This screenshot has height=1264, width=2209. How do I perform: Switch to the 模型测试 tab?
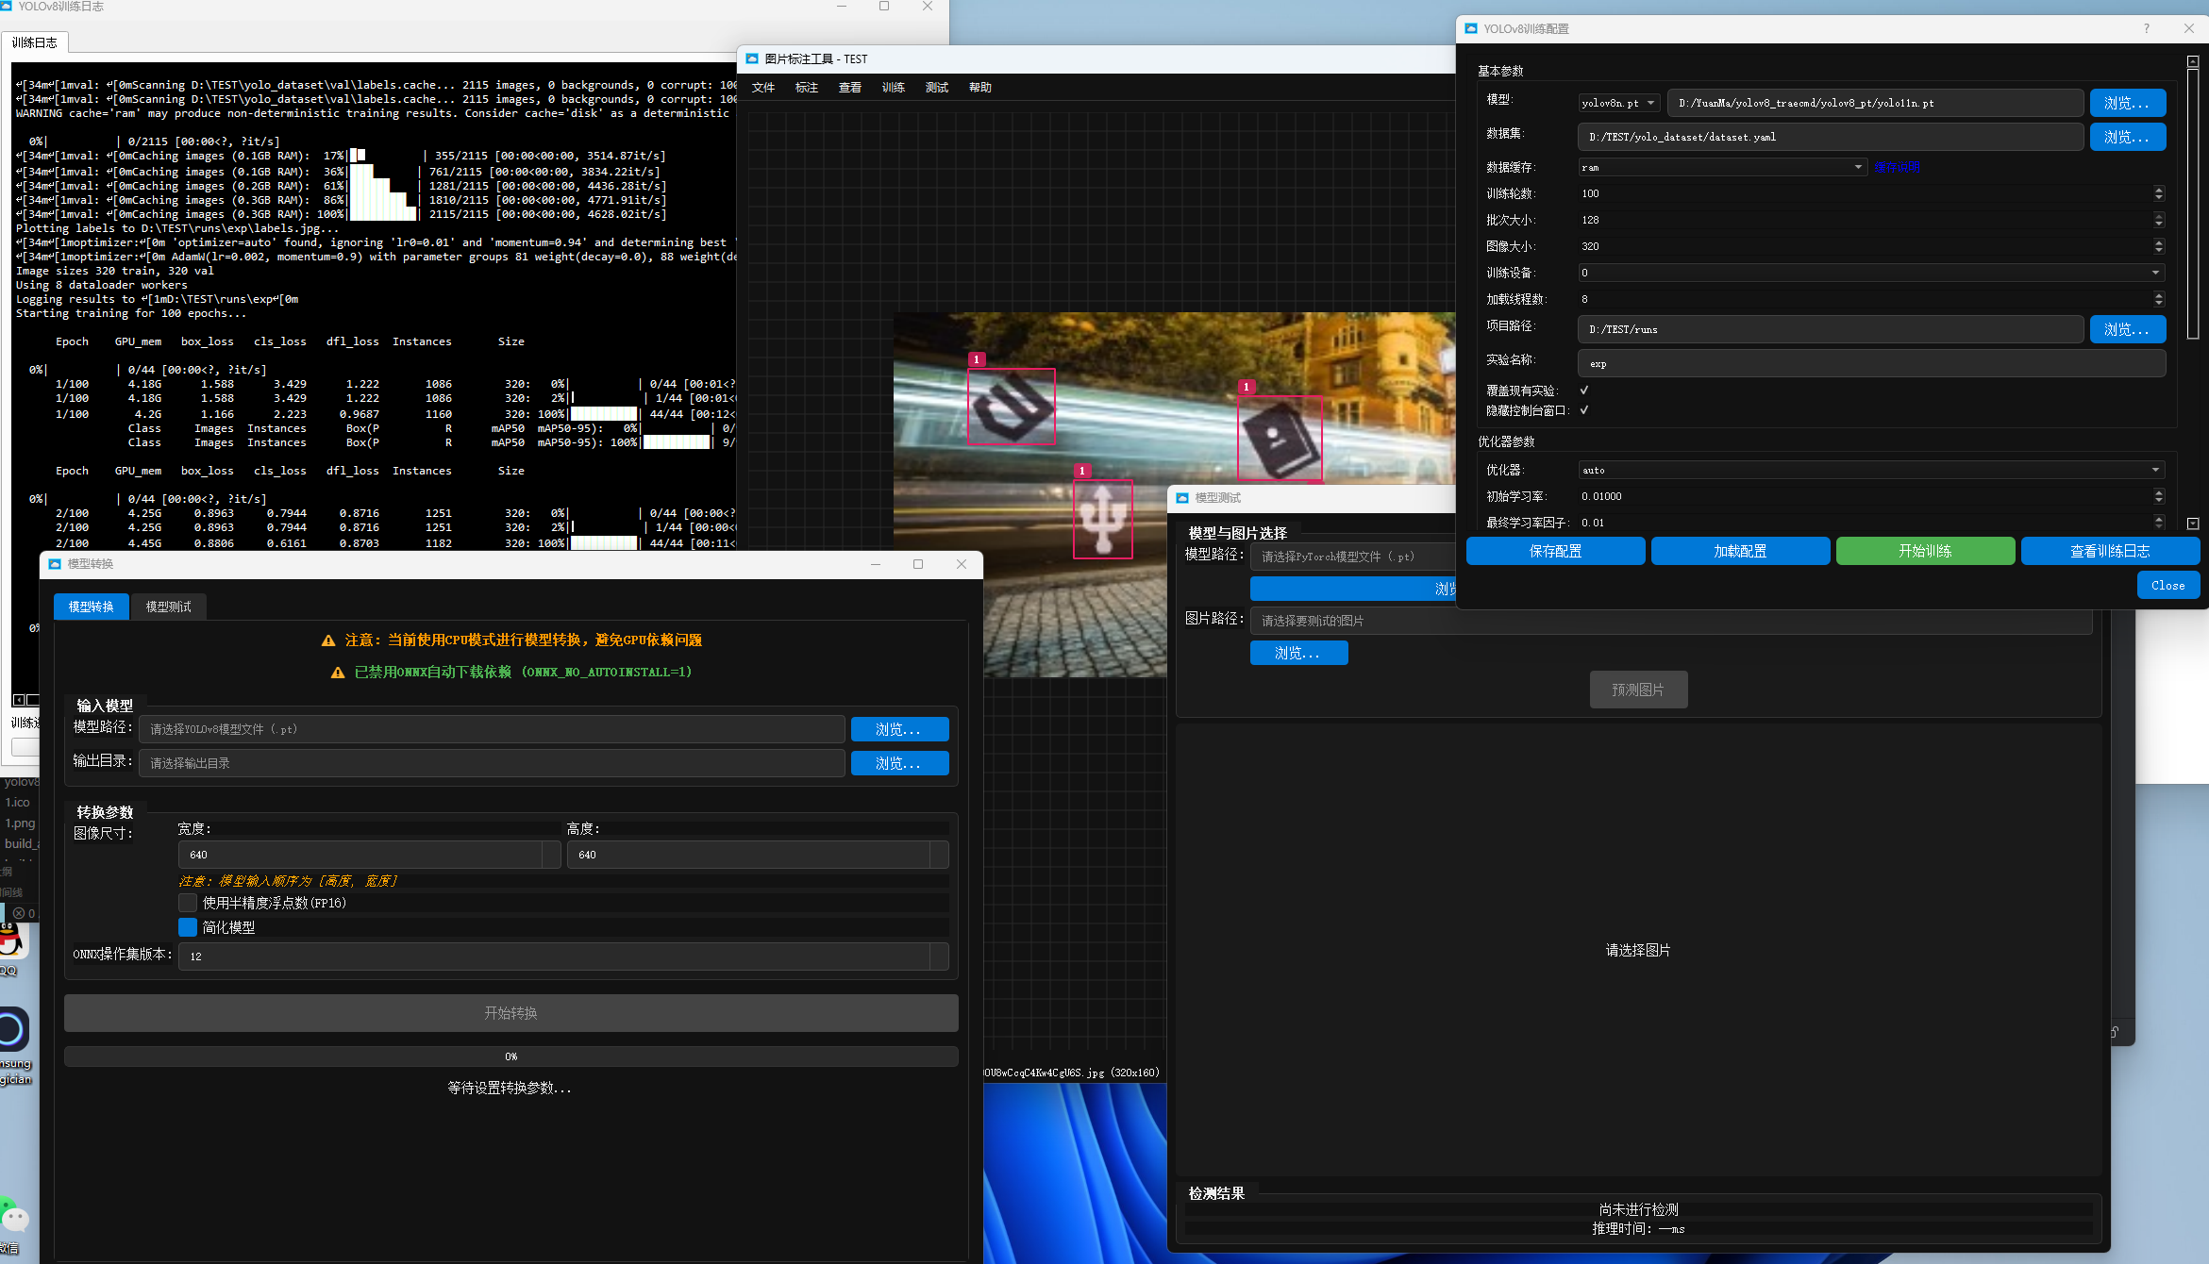[168, 607]
